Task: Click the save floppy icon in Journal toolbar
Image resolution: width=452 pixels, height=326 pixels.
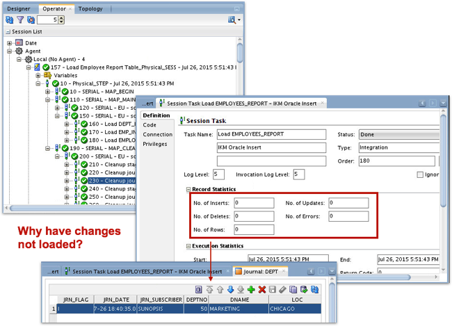Action: pyautogui.click(x=273, y=289)
